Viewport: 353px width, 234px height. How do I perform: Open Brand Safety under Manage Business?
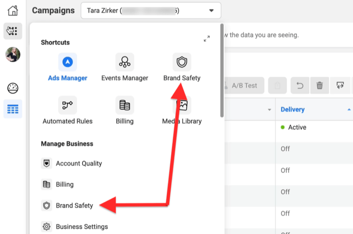[x=67, y=205]
